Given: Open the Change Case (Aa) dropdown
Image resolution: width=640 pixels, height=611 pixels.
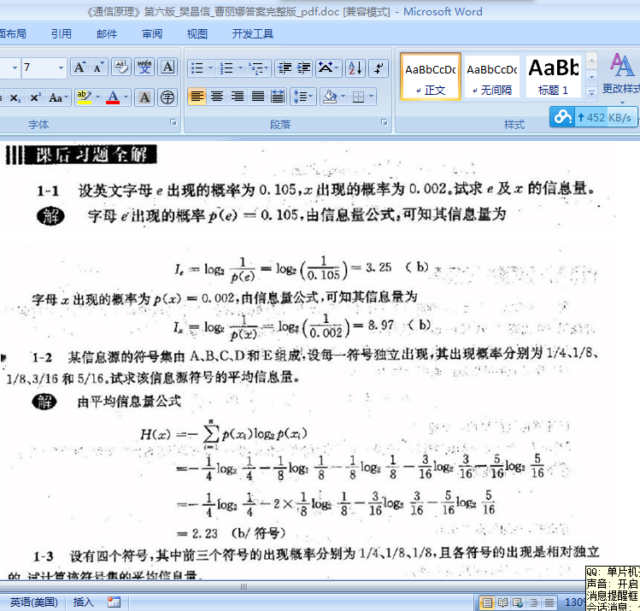Looking at the screenshot, I should pyautogui.click(x=58, y=98).
